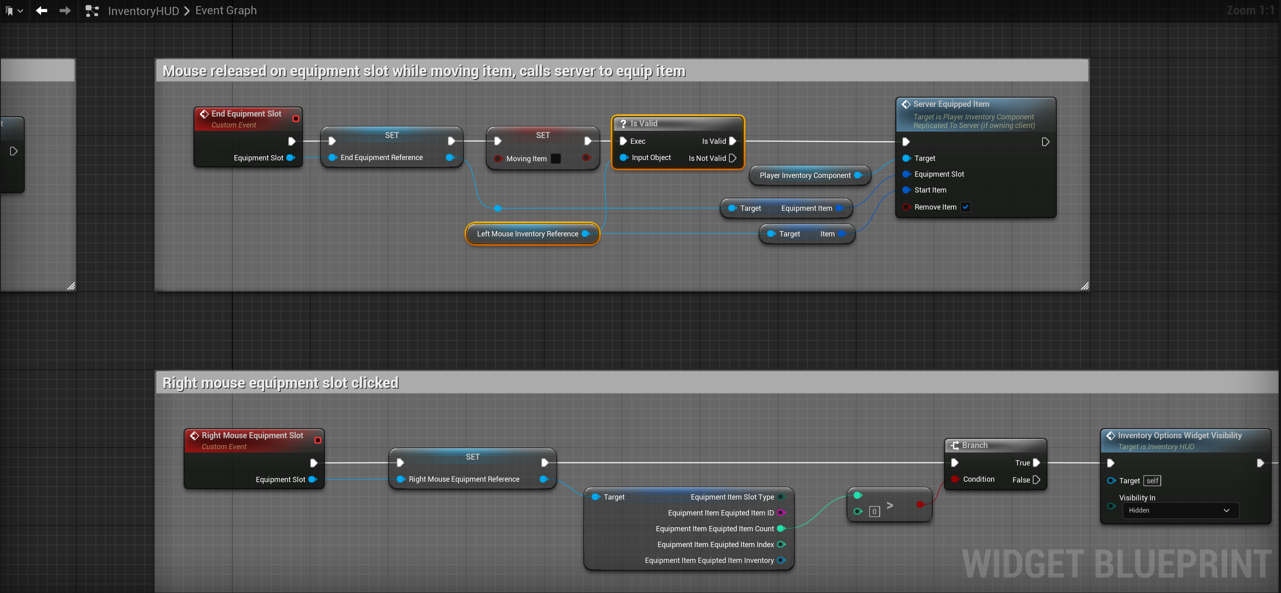Click the greater-than node's value input field
The image size is (1281, 593).
point(874,511)
